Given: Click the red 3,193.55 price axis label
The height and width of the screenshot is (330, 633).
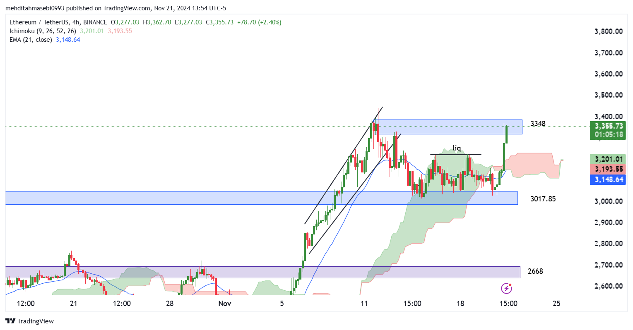Looking at the screenshot, I should tap(608, 169).
